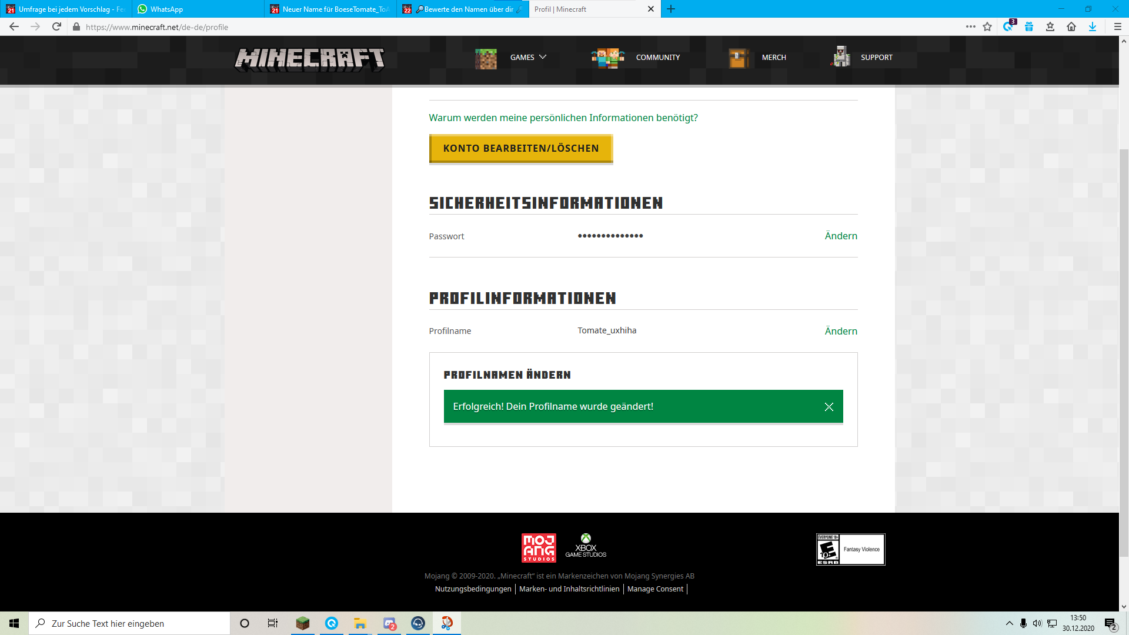
Task: Open the page actions three-dot menu
Action: [970, 27]
